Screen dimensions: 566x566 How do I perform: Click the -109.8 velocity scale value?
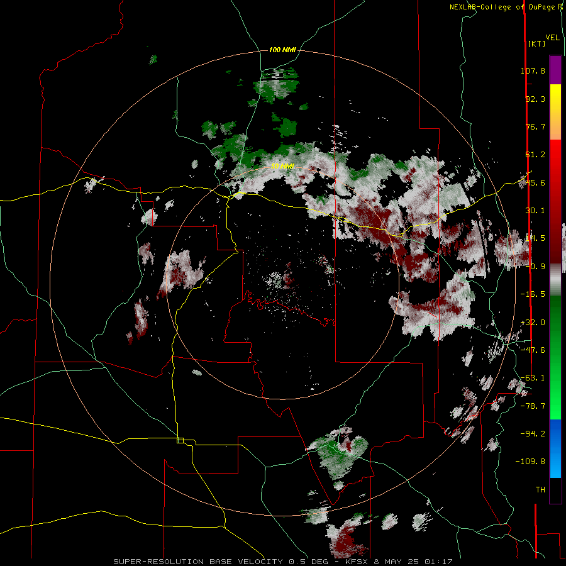(x=530, y=462)
